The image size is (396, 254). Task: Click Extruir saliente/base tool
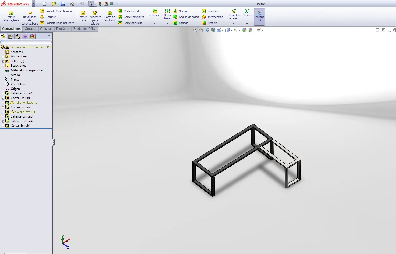click(11, 16)
